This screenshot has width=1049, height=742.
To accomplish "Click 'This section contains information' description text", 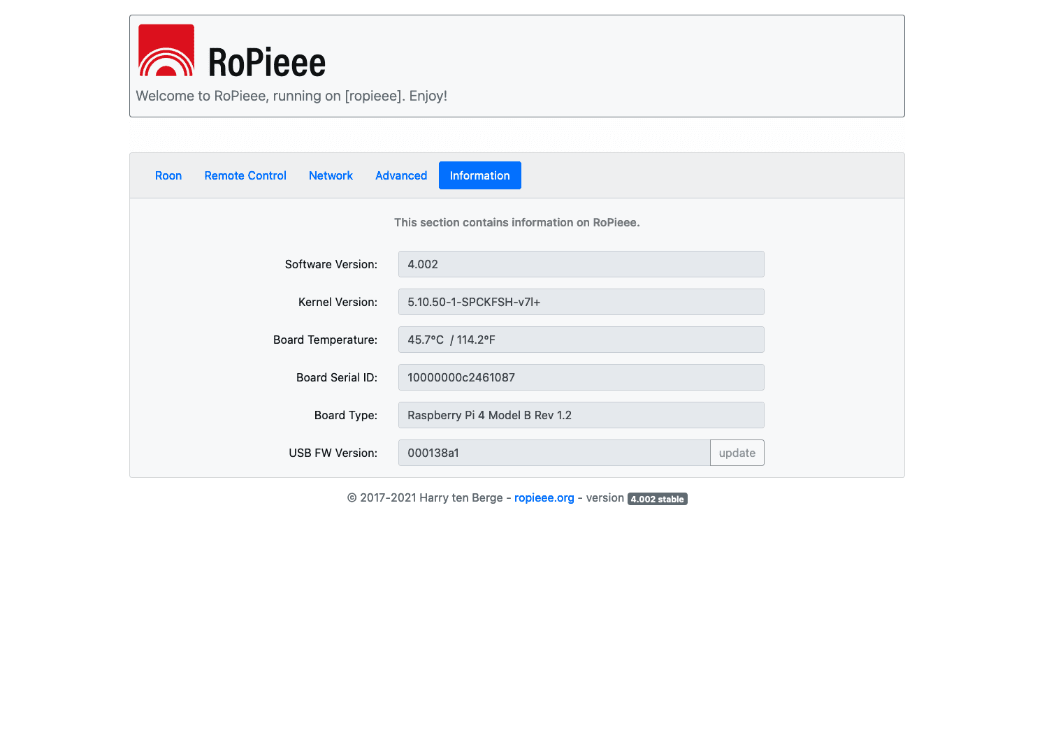I will (517, 222).
